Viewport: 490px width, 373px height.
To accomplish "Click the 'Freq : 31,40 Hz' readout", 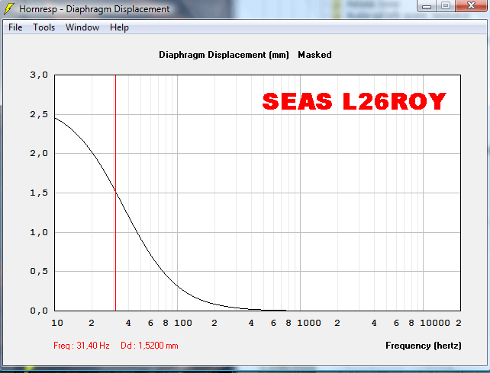I will pos(82,346).
